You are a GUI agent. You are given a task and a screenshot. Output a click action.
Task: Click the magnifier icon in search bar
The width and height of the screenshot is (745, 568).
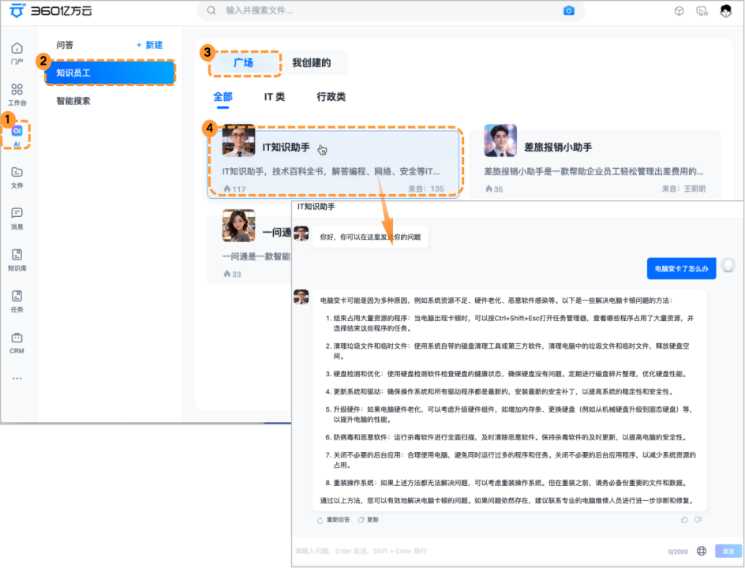(212, 10)
